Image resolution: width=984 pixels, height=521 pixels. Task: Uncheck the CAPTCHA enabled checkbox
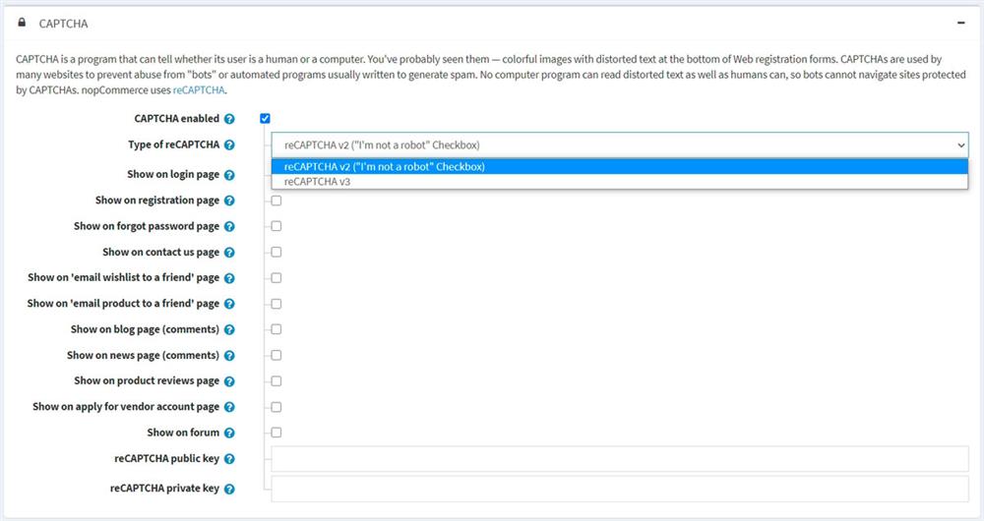(265, 119)
